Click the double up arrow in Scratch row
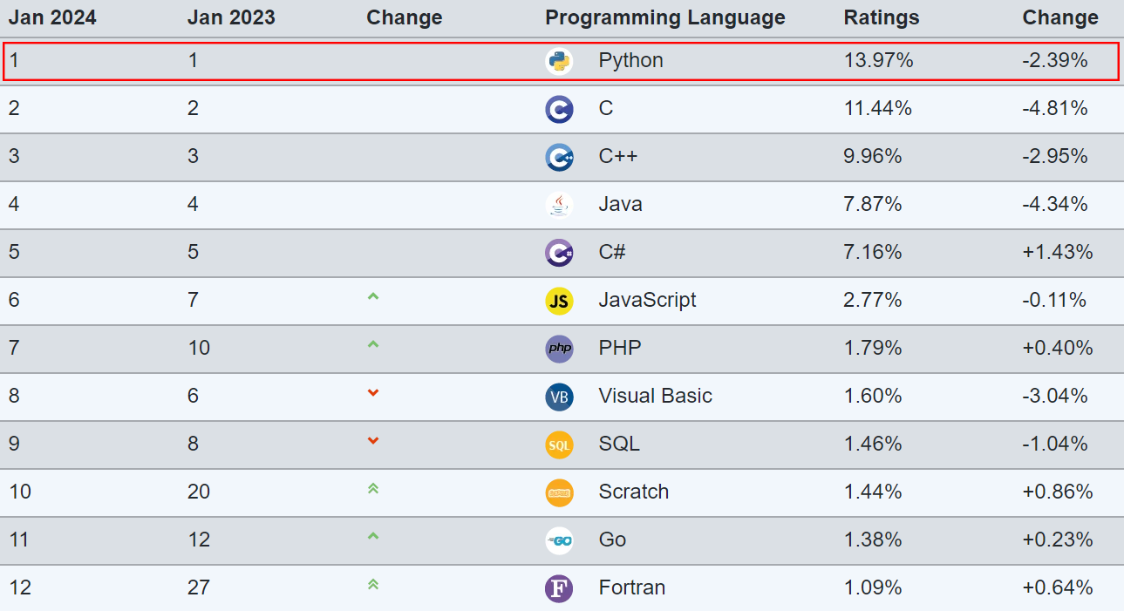 pyautogui.click(x=373, y=488)
